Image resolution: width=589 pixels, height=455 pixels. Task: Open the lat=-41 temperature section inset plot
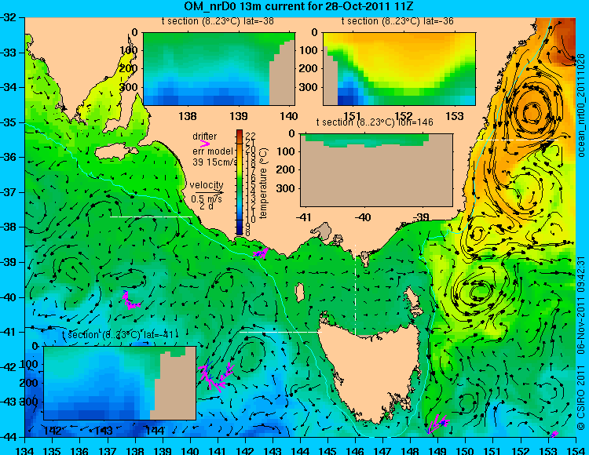click(x=120, y=383)
